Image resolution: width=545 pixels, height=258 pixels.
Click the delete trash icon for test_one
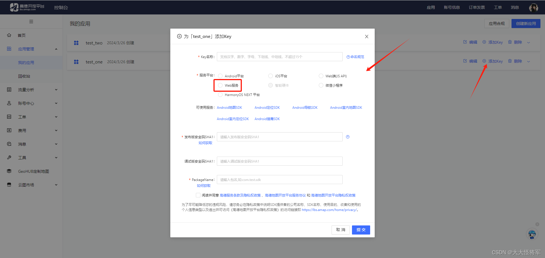click(x=510, y=61)
